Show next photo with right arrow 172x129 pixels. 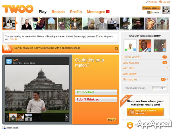tap(67, 117)
